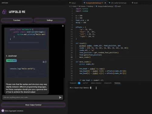This screenshot has width=152, height=114.
Task: Click the Python file icon in the breadcrumb
Action: pos(96,6)
